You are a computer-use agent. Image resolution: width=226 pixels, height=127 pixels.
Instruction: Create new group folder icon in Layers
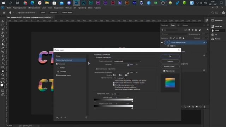197,107
